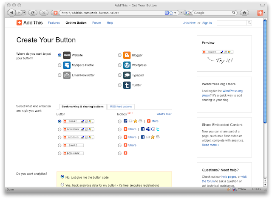
Task: Click the Email Newsletter envelope icon
Action: [x=67, y=75]
